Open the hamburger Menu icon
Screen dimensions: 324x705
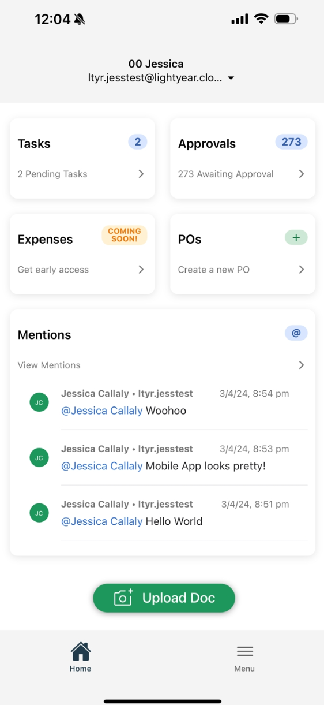(244, 651)
